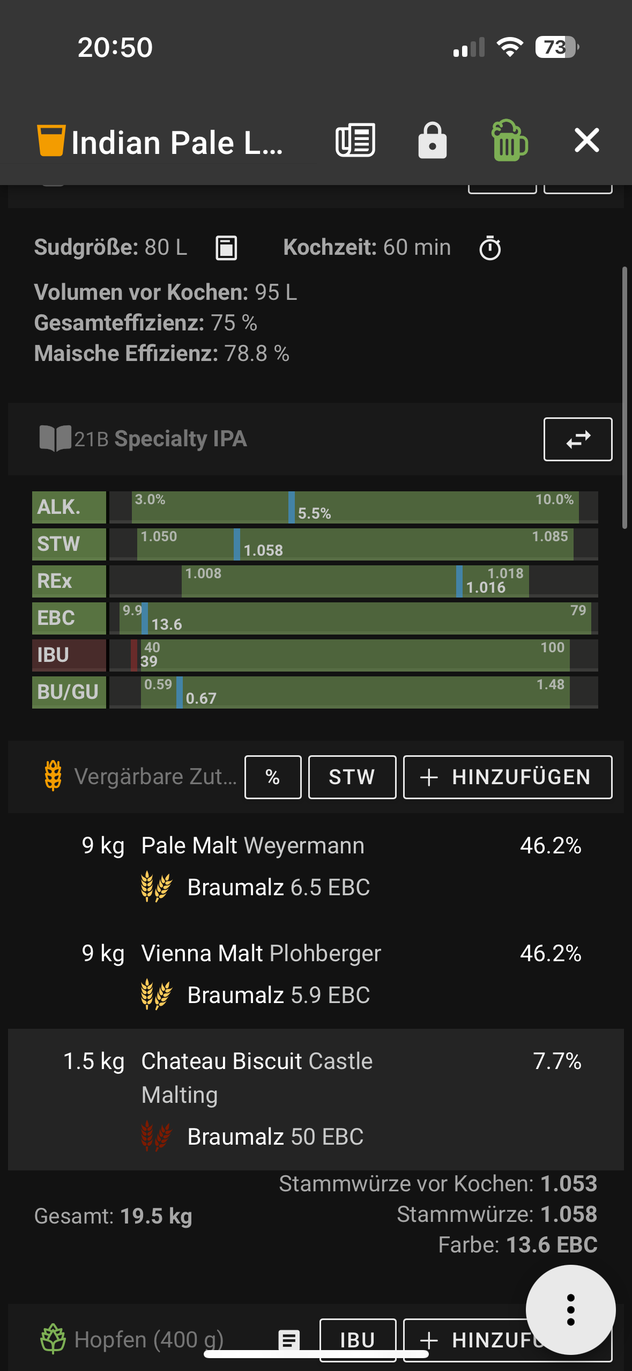Tap the Hopfen (400 g) section header
This screenshot has width=632, height=1371.
[x=148, y=1340]
